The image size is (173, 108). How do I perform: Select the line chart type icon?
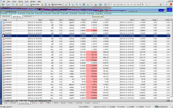click(73, 4)
